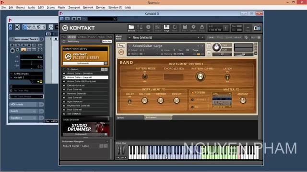Open the reverb type dropdown in Master FX

pos(222,94)
